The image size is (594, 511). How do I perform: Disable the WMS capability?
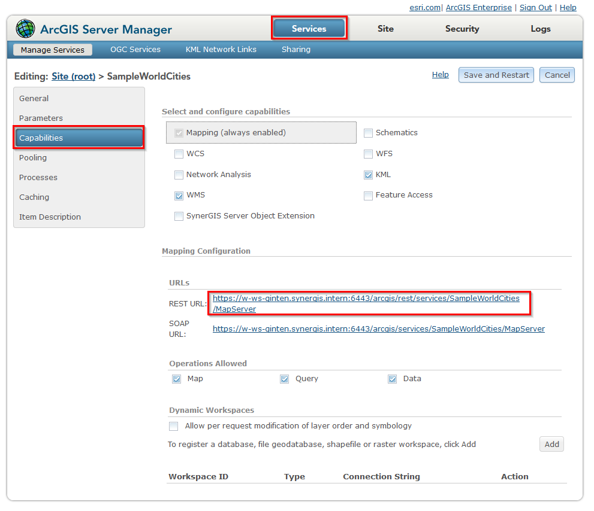coord(179,196)
